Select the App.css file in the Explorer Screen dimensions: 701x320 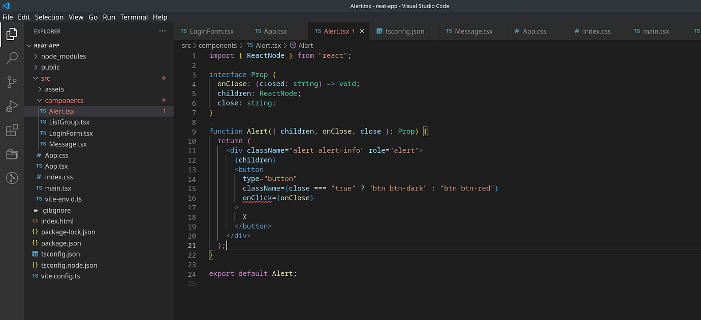(x=56, y=155)
